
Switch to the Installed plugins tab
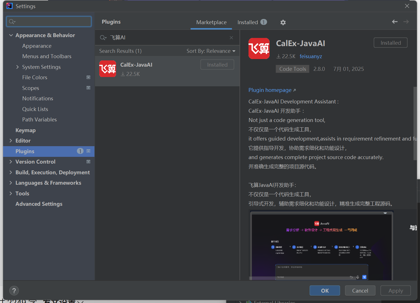coord(252,22)
